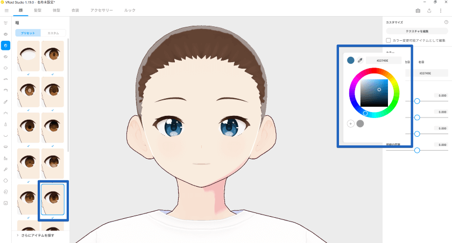The image size is (452, 243).
Task: Select the brush-shaped sidebar icon
Action: pyautogui.click(x=5, y=102)
